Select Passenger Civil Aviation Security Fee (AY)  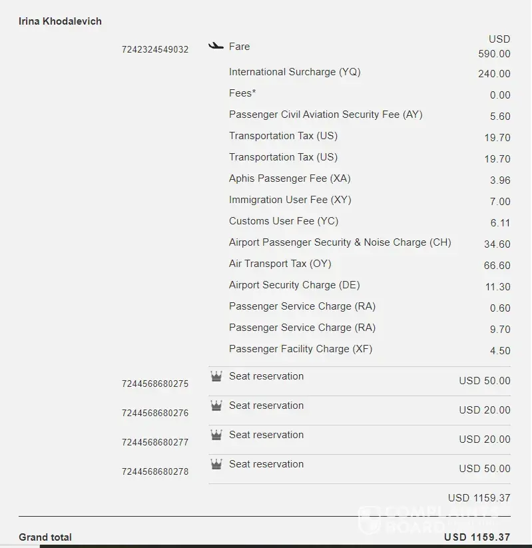point(326,115)
